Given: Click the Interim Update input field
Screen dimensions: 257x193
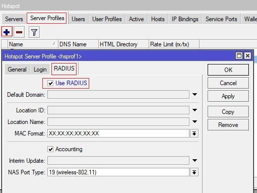Looking at the screenshot, I should 118,161.
